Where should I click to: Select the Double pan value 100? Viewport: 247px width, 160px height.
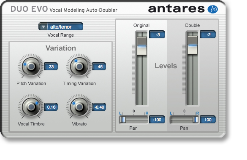coord(208,120)
